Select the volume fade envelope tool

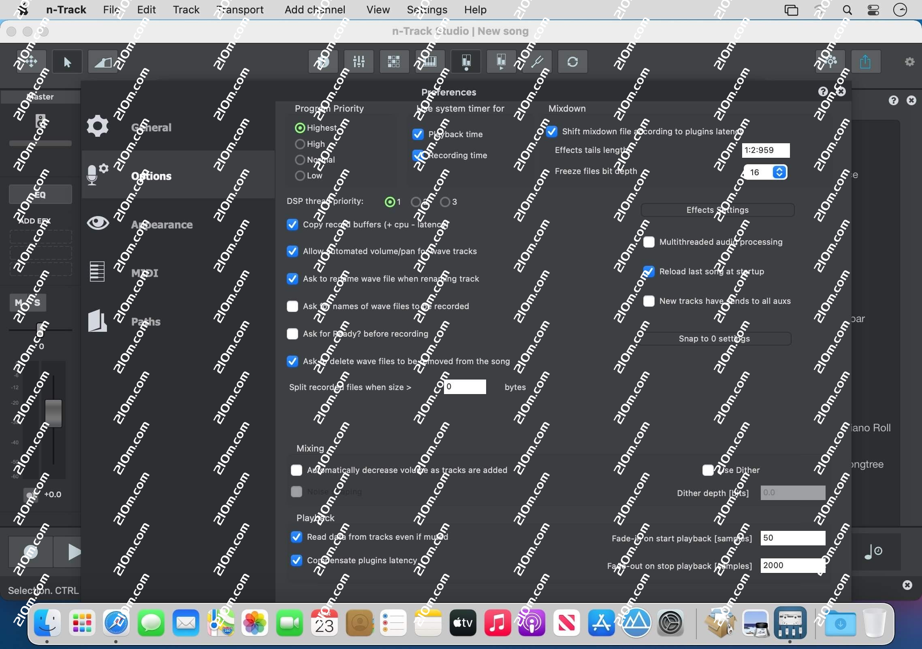pyautogui.click(x=102, y=62)
